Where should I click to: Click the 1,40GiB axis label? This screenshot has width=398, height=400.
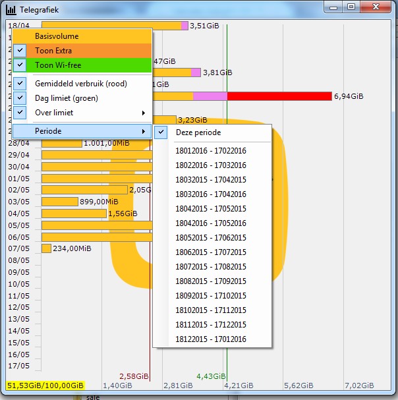117,386
